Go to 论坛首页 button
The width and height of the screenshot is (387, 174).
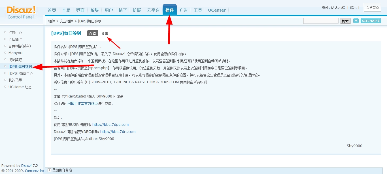point(372,8)
